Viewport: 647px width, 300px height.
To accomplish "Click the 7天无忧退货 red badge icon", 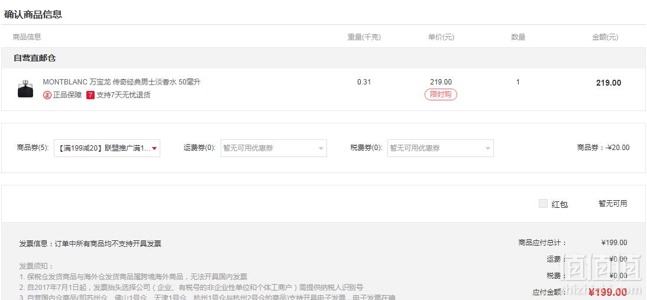I will 90,95.
